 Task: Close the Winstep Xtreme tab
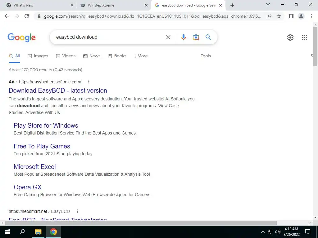(x=146, y=6)
